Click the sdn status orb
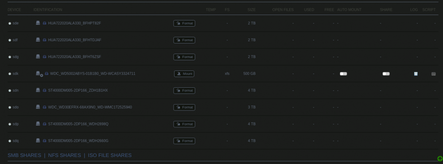 [10, 90]
